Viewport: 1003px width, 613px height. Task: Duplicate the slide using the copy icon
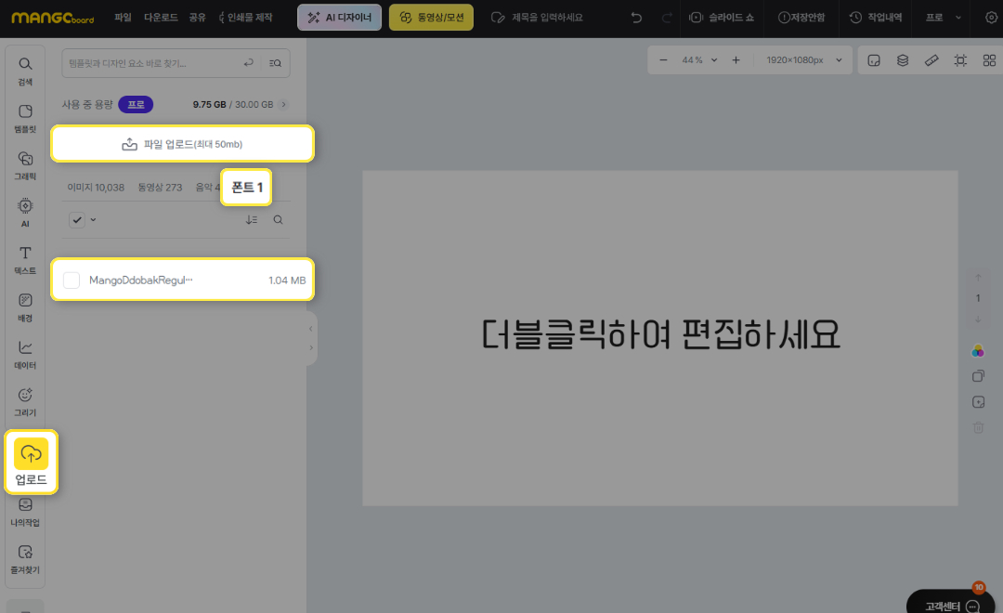click(977, 376)
